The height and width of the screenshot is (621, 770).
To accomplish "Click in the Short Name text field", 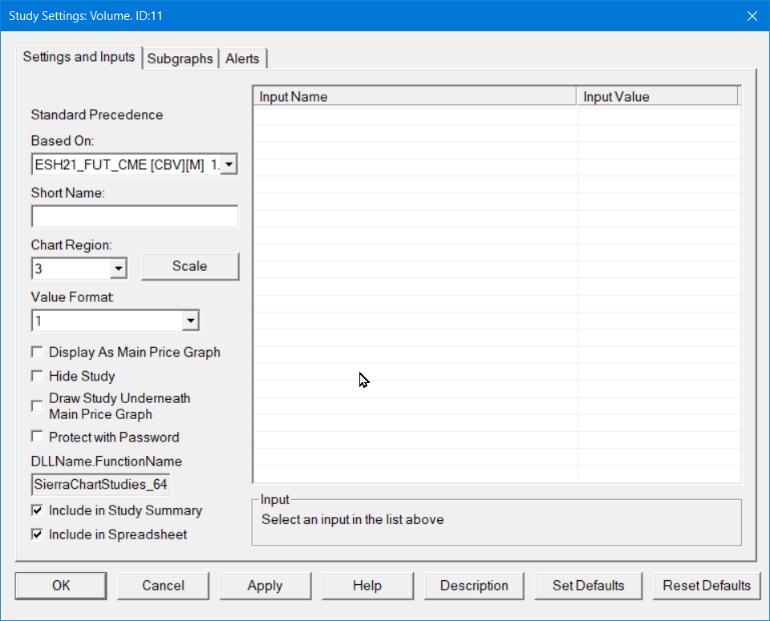I will [135, 216].
